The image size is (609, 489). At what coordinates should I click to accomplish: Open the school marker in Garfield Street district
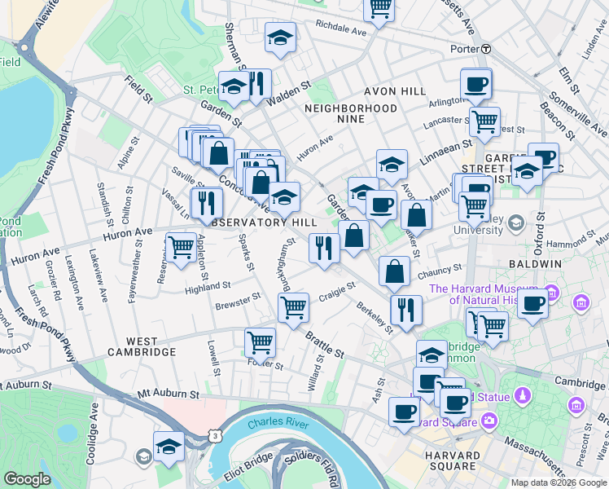527,172
